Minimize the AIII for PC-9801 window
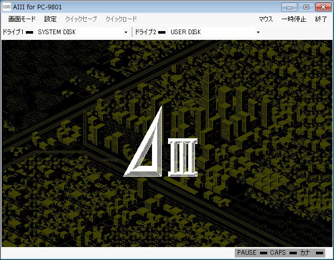The image size is (334, 260). pyautogui.click(x=289, y=7)
